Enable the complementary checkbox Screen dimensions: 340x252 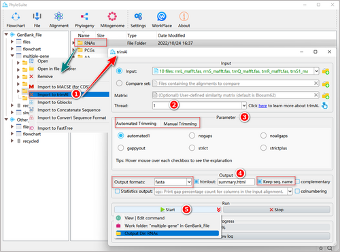click(297, 181)
